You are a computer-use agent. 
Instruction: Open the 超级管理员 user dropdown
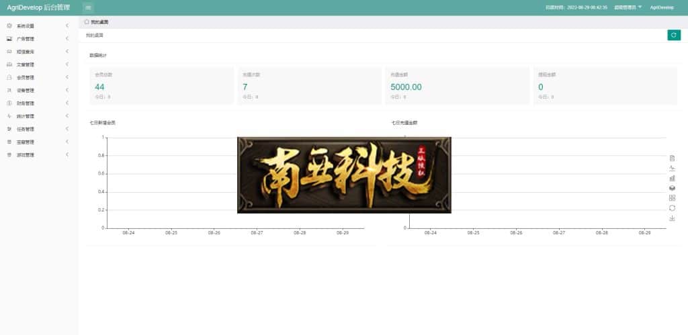[628, 7]
